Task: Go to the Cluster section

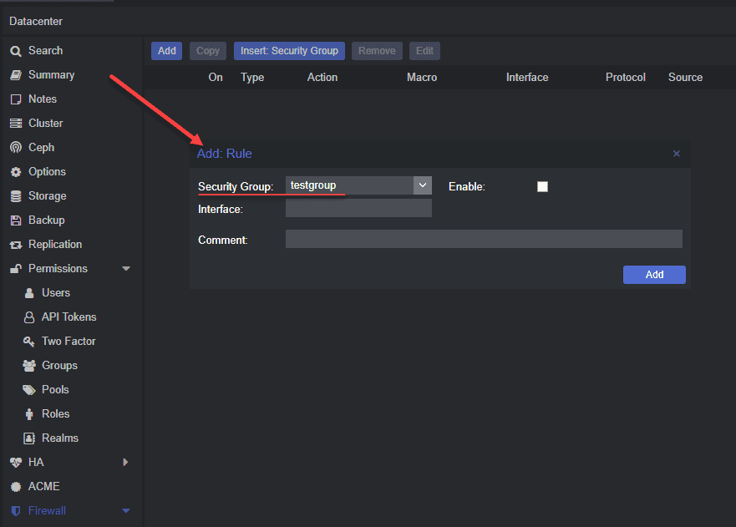Action: pyautogui.click(x=45, y=124)
